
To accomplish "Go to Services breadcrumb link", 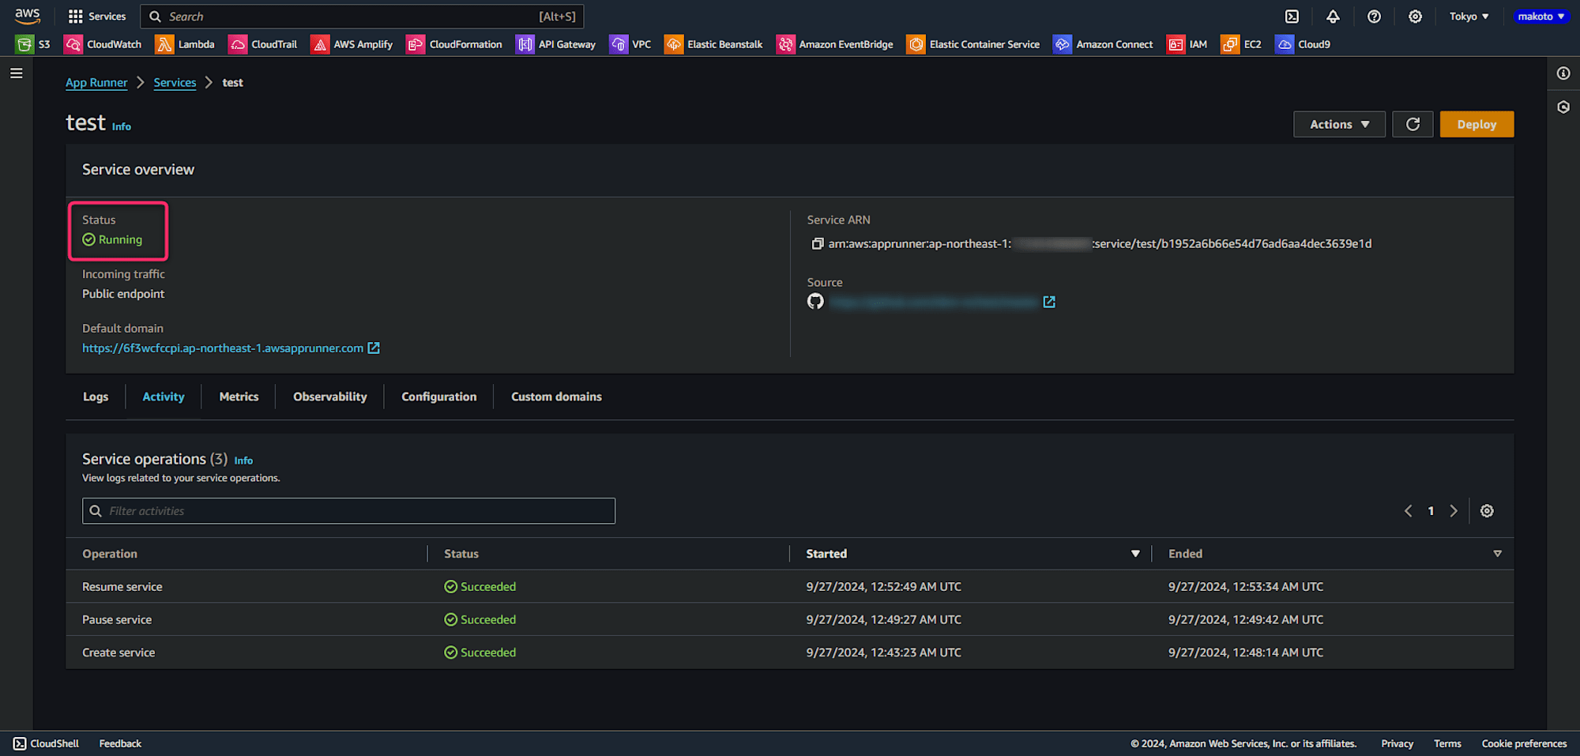I will (x=175, y=82).
